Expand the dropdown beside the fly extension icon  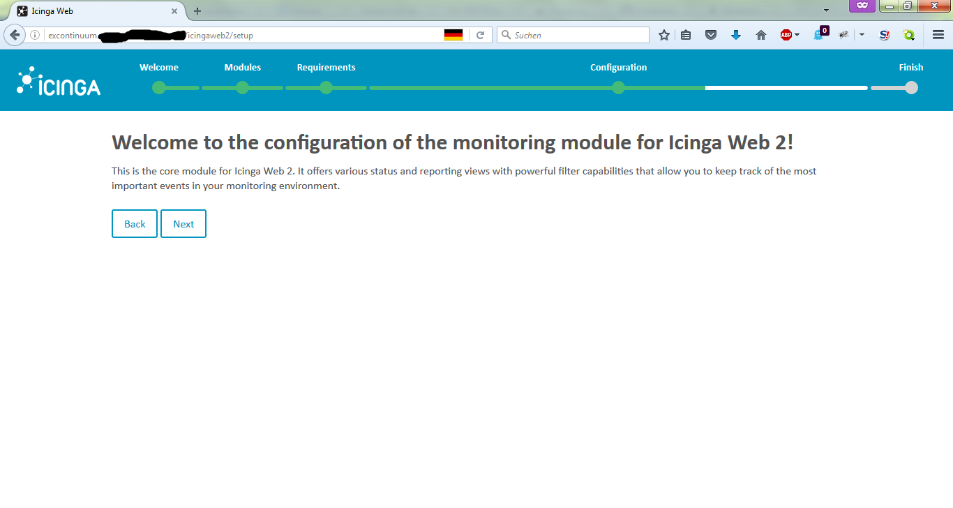pyautogui.click(x=862, y=35)
